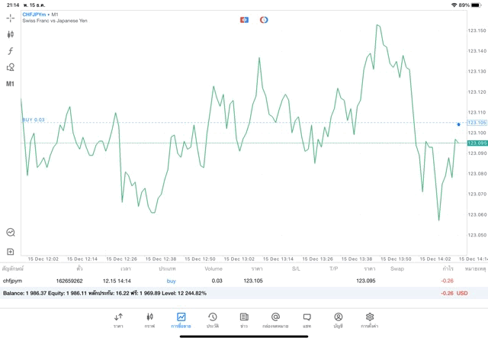488x341 pixels.
Task: Tap the Balance summary line
Action: point(104,294)
